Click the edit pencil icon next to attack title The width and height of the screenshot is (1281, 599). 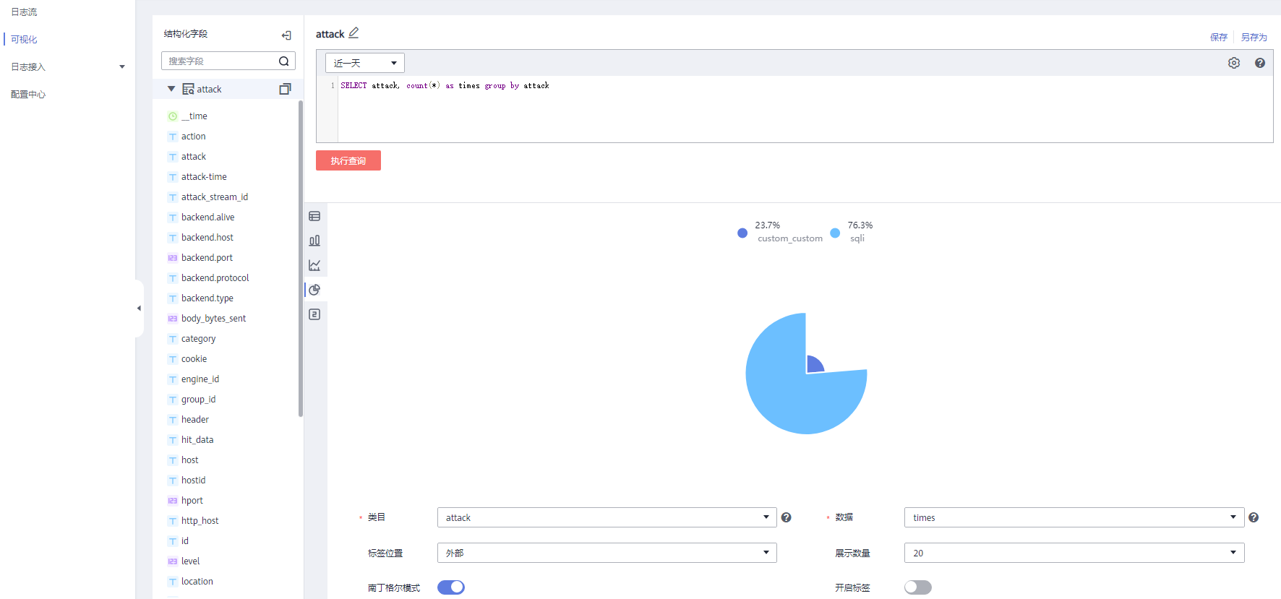click(x=354, y=33)
